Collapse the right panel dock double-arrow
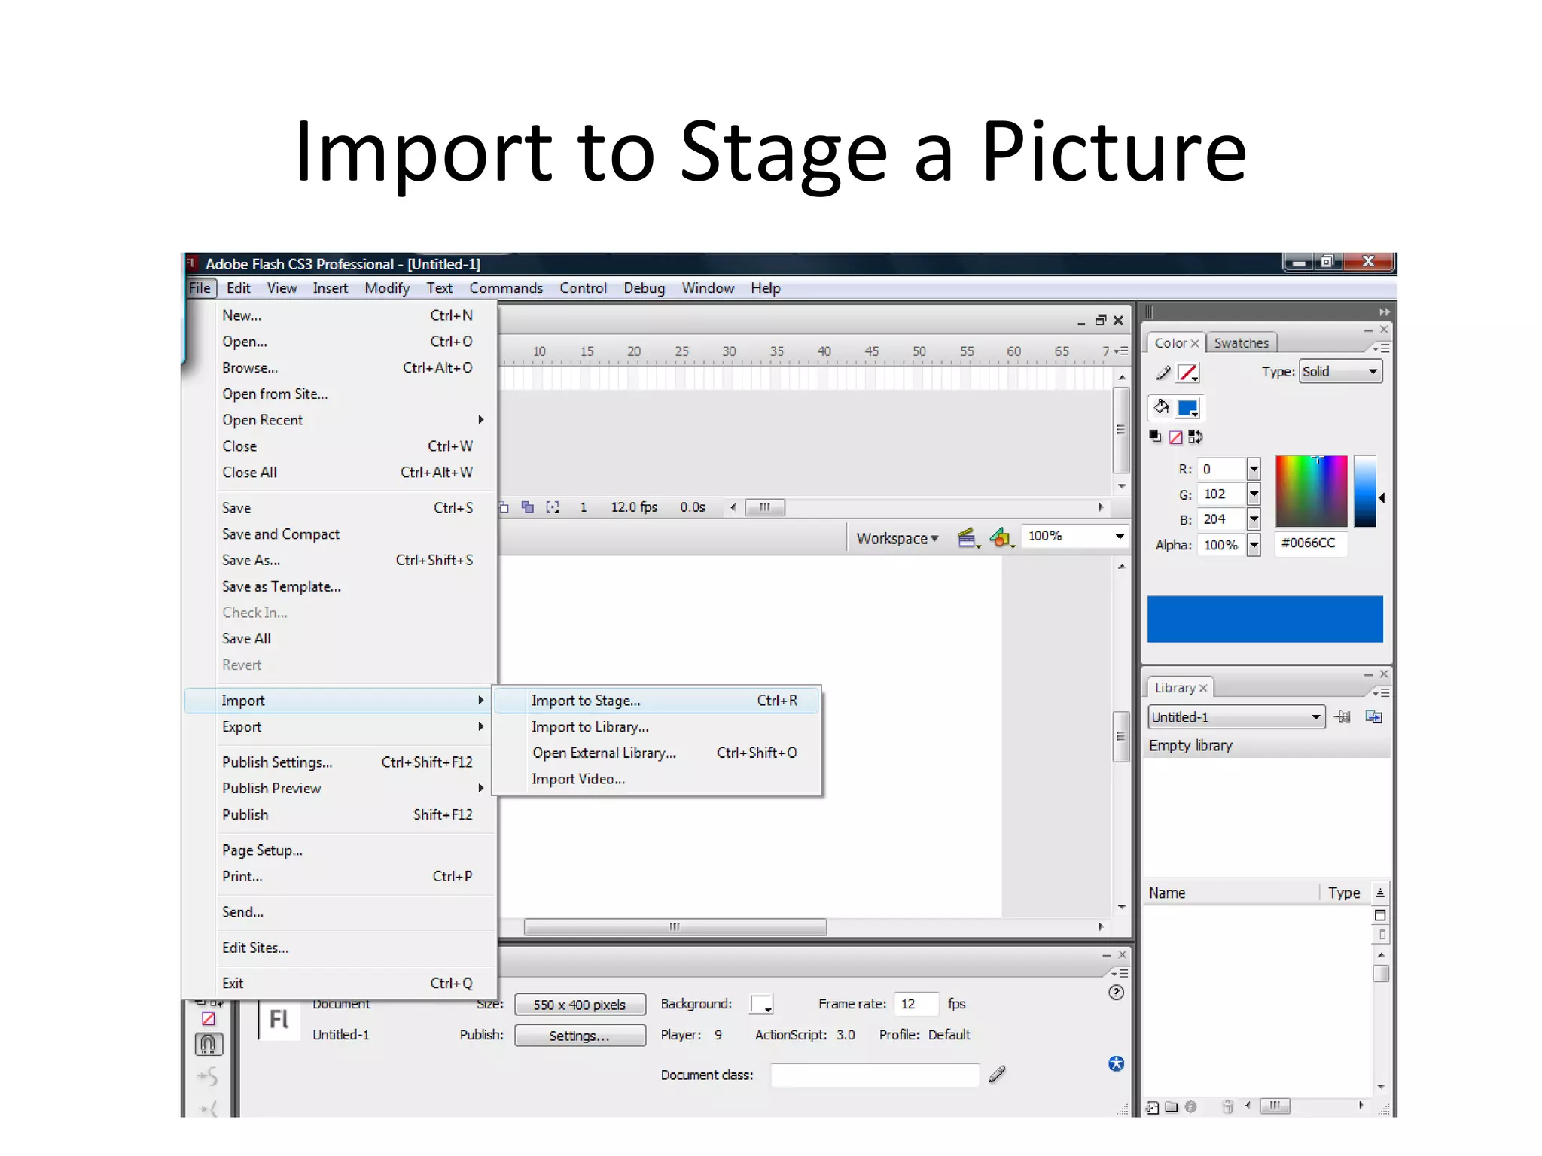The image size is (1542, 1156). pyautogui.click(x=1384, y=312)
